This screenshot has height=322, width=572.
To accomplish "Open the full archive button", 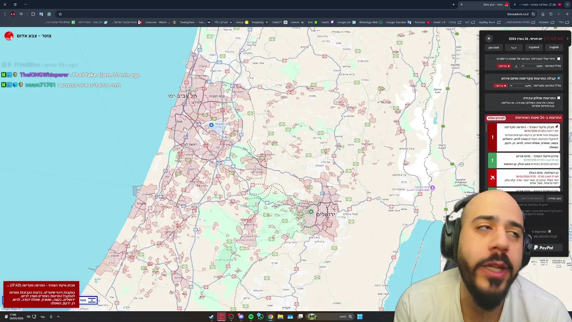I will click(496, 118).
